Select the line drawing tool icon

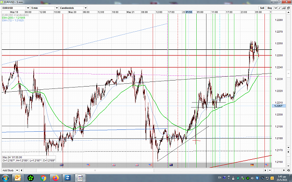coord(280,8)
